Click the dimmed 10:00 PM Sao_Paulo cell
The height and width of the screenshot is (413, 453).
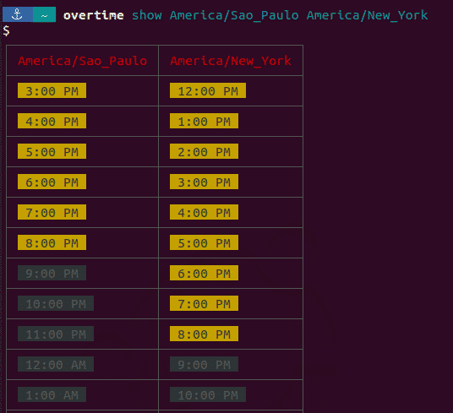point(56,303)
